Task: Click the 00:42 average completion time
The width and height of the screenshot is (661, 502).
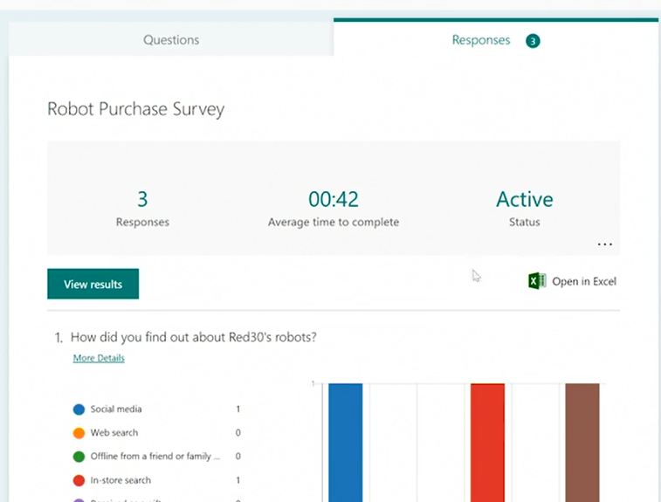Action: (x=333, y=200)
